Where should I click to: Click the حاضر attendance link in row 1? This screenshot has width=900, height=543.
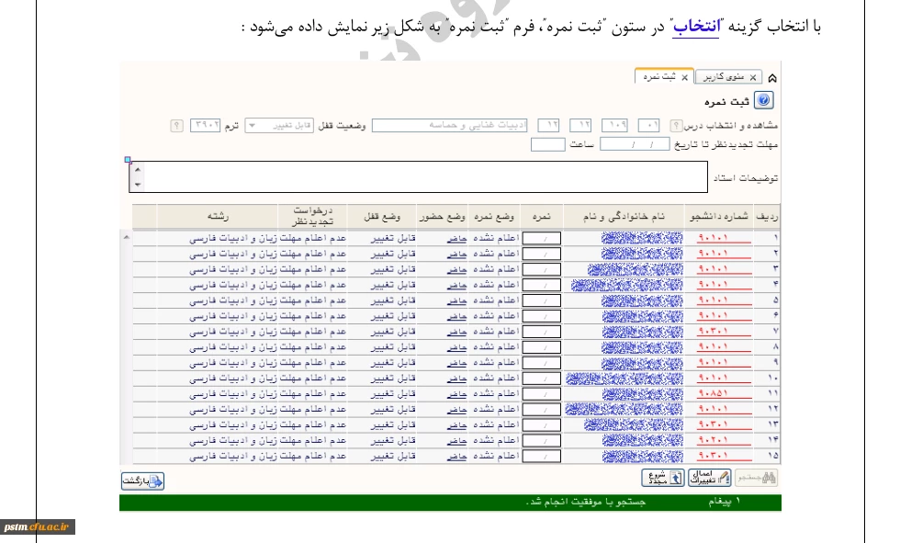[x=457, y=238]
